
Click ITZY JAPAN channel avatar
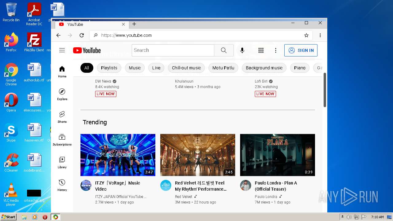[x=86, y=185]
